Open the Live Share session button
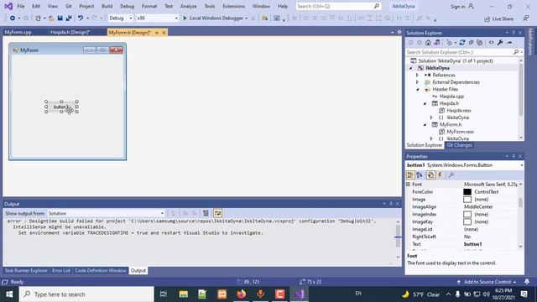The image size is (537, 302). [498, 18]
